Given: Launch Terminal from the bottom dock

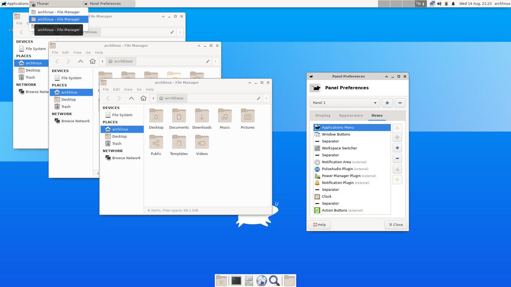Looking at the screenshot, I should [x=236, y=280].
